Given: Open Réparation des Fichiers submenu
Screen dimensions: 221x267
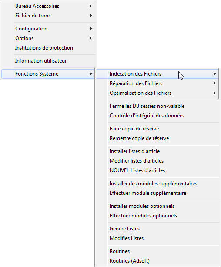Looking at the screenshot, I should [157, 83].
